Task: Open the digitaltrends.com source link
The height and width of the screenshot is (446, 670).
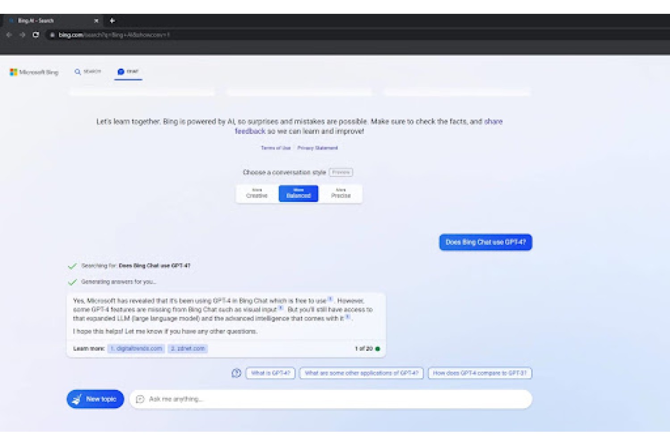Action: click(x=136, y=348)
